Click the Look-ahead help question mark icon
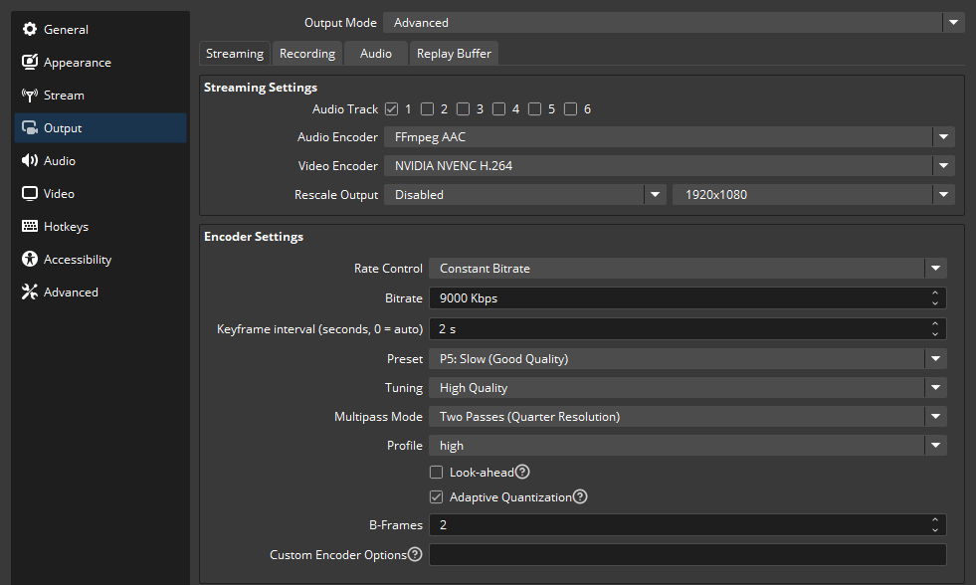This screenshot has width=976, height=585. click(x=522, y=473)
